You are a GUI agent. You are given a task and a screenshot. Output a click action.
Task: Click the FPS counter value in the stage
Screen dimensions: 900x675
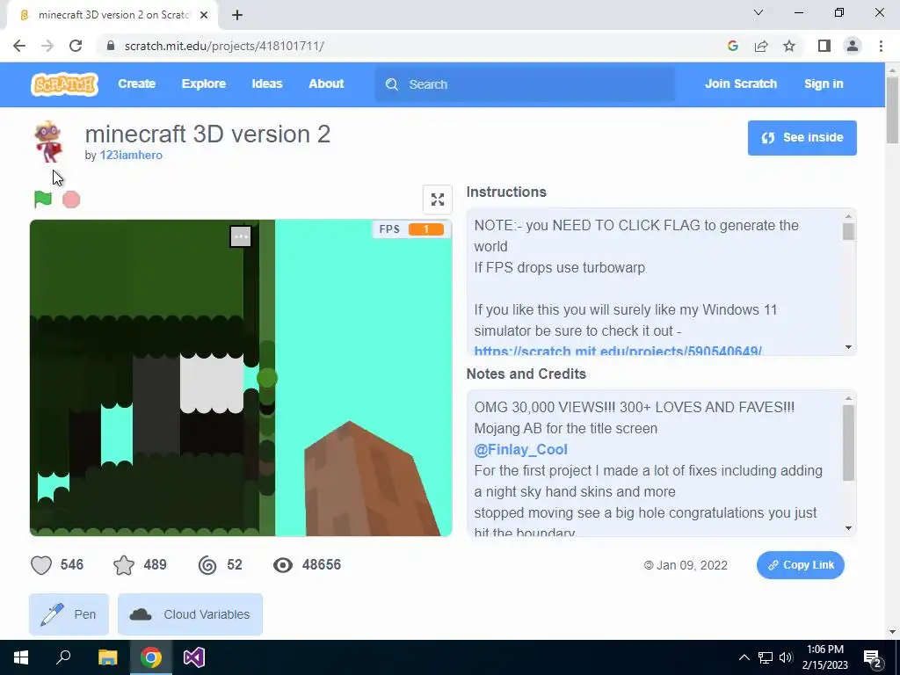tap(426, 229)
